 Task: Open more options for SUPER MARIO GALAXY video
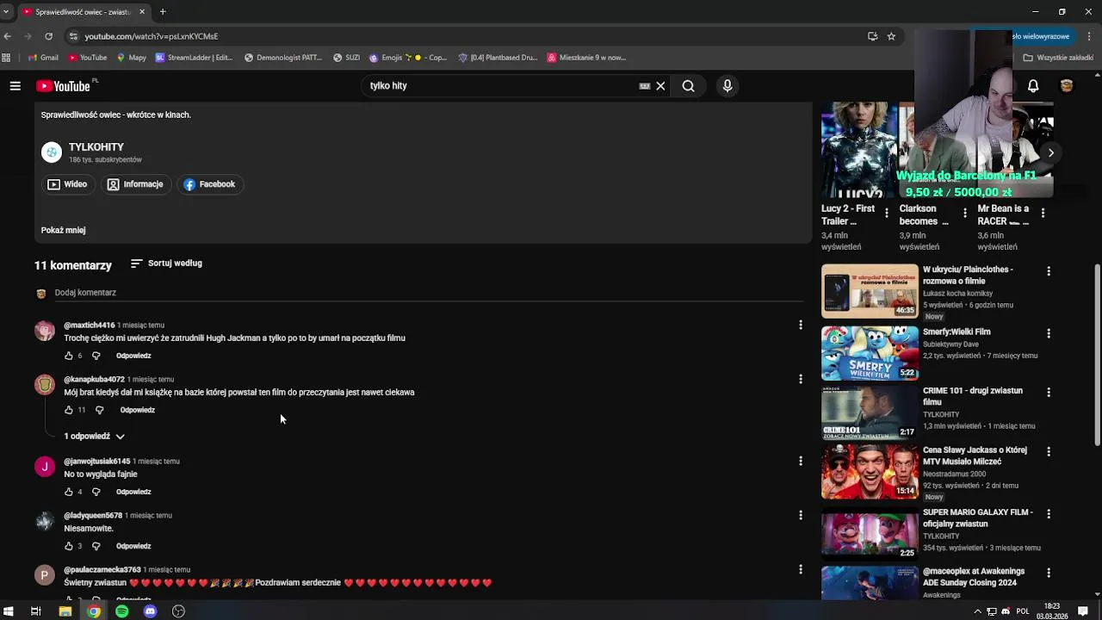coord(1049,513)
